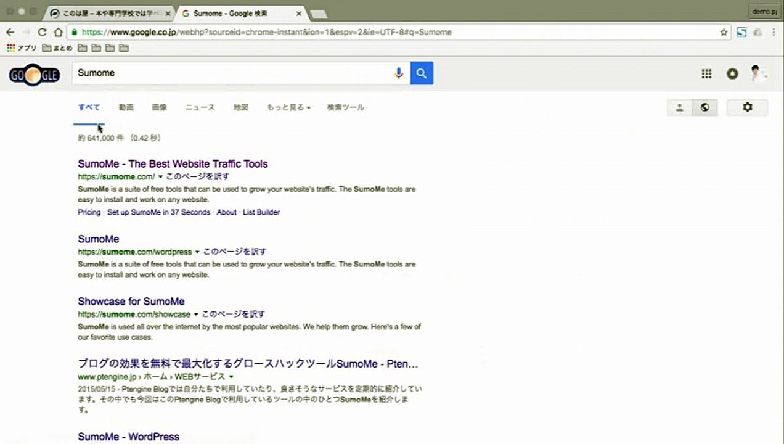This screenshot has width=784, height=444.
Task: Open the About sitelink
Action: (226, 212)
